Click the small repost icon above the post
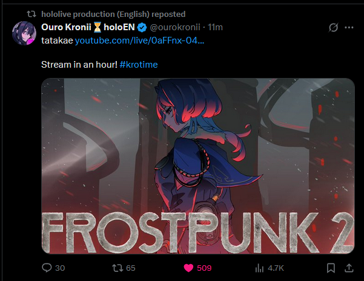 [31, 14]
